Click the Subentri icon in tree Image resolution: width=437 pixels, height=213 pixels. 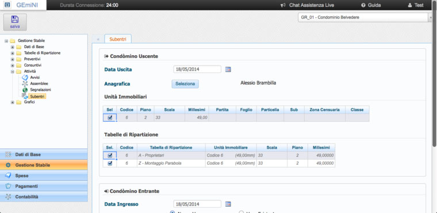tap(25, 96)
